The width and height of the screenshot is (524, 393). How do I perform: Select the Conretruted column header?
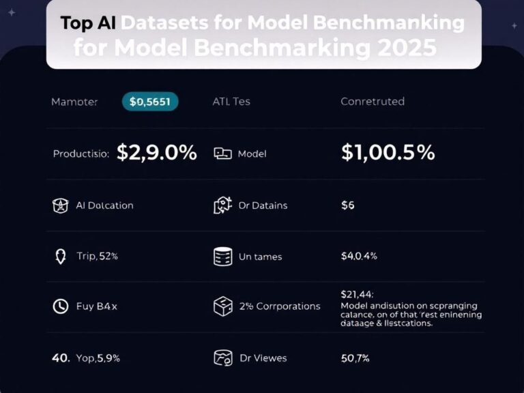point(373,102)
